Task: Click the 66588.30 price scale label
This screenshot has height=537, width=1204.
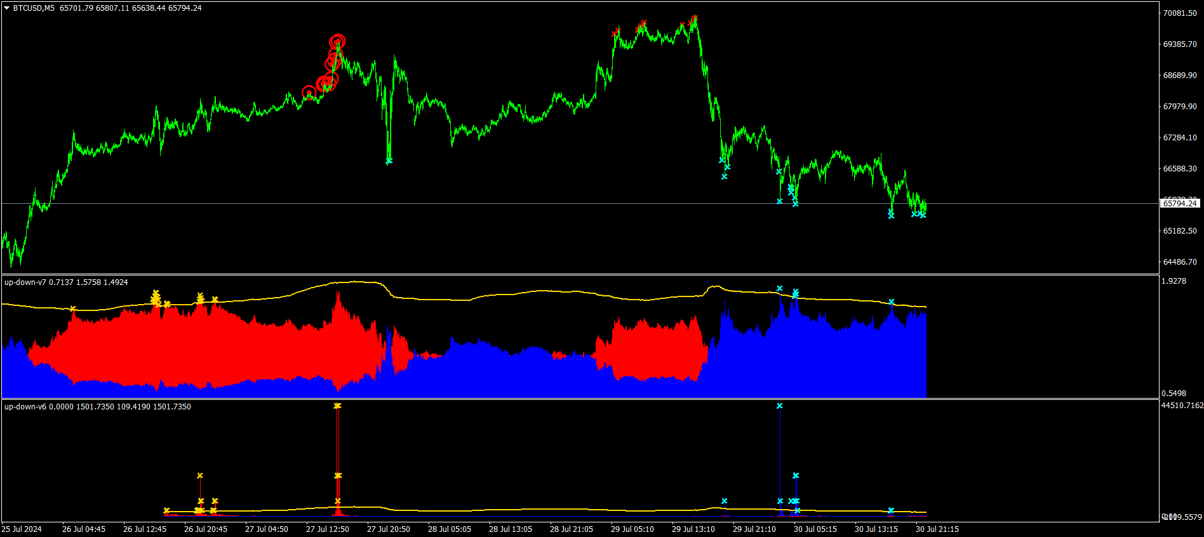Action: pos(1180,169)
